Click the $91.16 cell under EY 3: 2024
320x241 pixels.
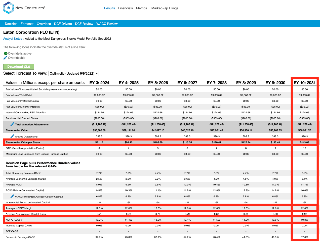click(x=99, y=142)
